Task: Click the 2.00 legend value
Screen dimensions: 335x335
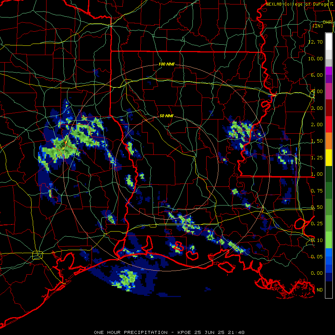Action: [317, 125]
